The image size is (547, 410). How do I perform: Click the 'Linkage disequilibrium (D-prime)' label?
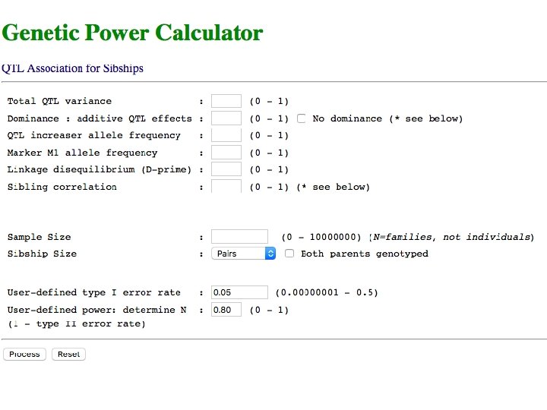click(100, 169)
